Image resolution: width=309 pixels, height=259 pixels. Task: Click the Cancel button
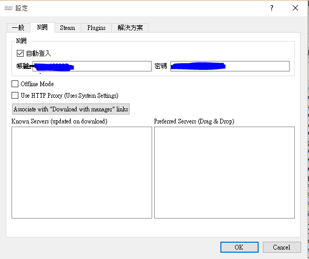tap(282, 247)
